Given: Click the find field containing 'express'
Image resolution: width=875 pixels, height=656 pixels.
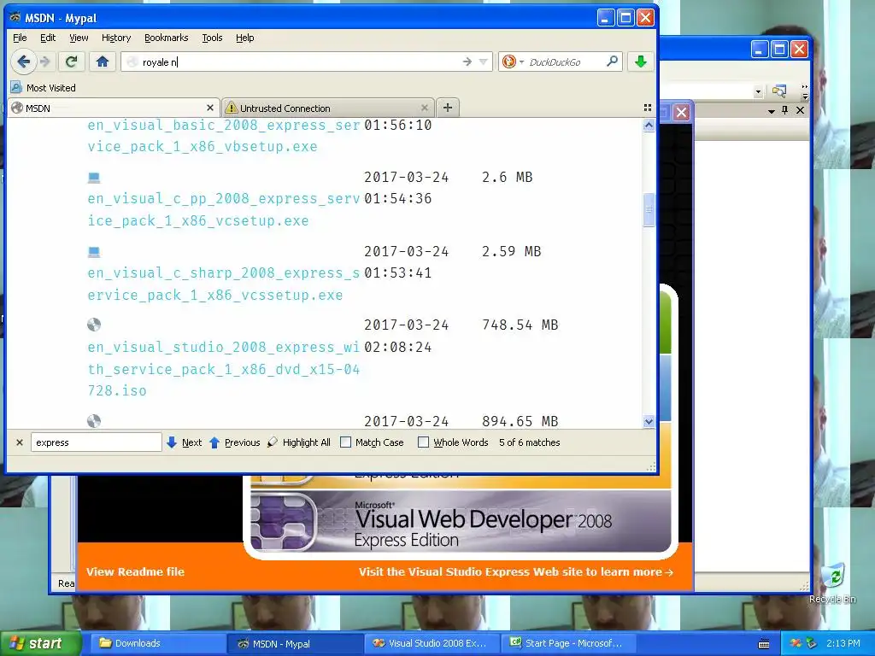Looking at the screenshot, I should click(x=96, y=442).
